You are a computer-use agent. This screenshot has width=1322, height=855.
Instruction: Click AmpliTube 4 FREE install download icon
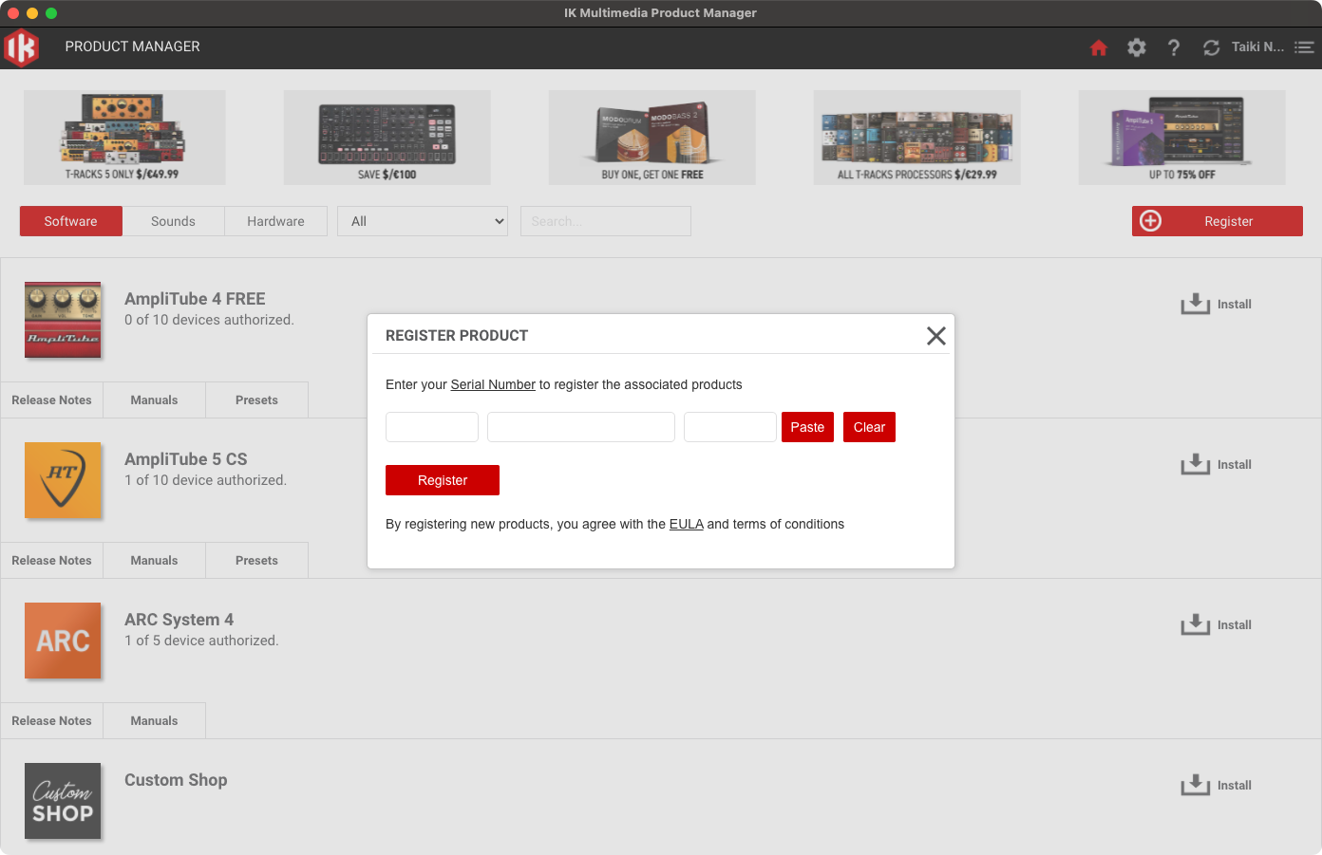tap(1196, 304)
